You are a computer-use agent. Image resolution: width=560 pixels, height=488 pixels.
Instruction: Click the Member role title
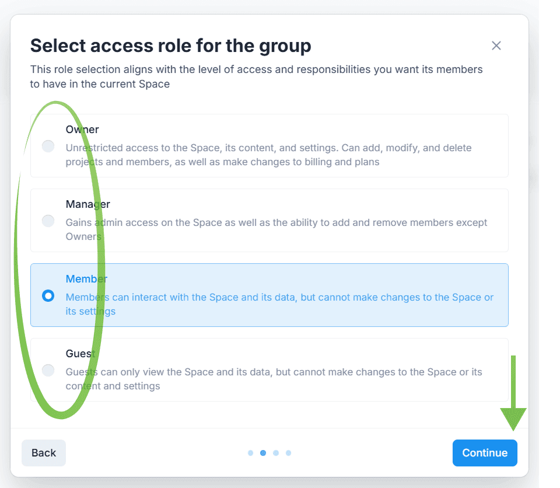click(x=87, y=279)
